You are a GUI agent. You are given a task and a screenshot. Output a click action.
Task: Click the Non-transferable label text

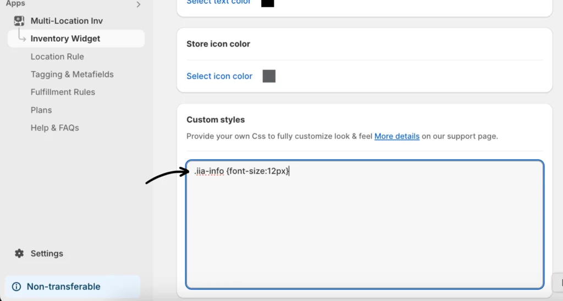pos(64,287)
